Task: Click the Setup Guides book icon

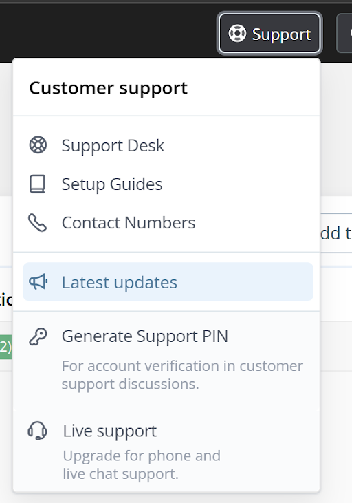Action: point(38,184)
